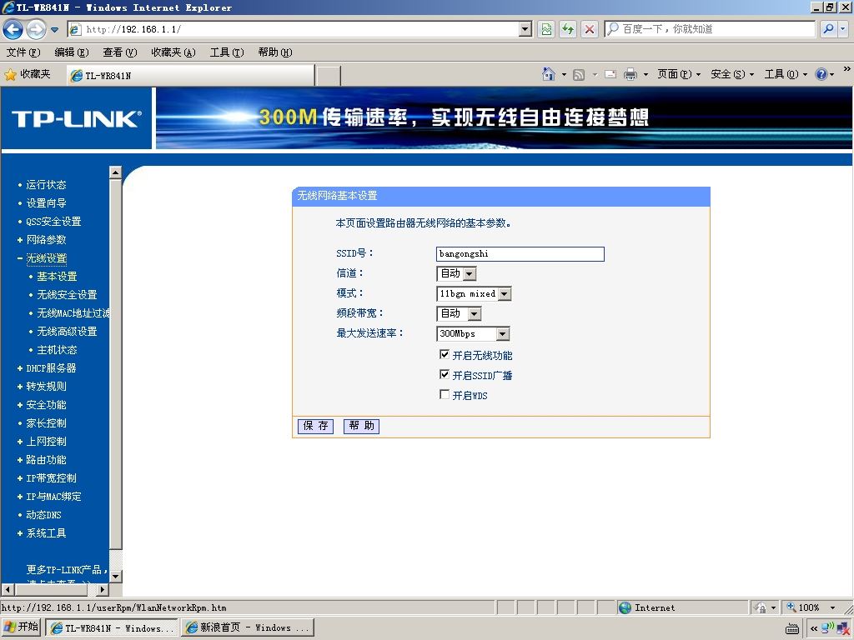Open the 无线高级设置 submenu item
This screenshot has width=854, height=640.
67,332
